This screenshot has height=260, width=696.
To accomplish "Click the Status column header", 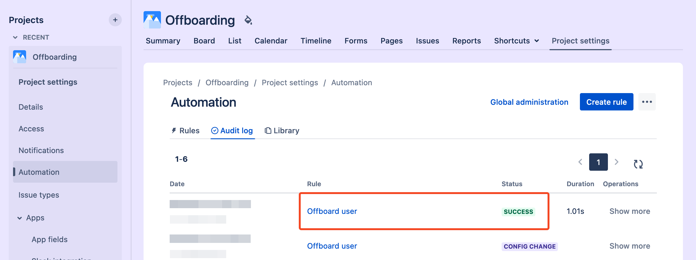I will (x=512, y=184).
